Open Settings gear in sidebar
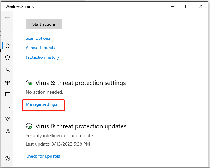 click(8, 158)
